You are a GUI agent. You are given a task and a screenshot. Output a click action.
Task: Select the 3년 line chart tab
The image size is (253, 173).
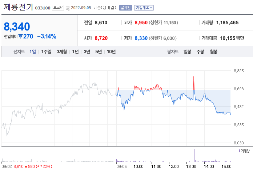coord(87,52)
